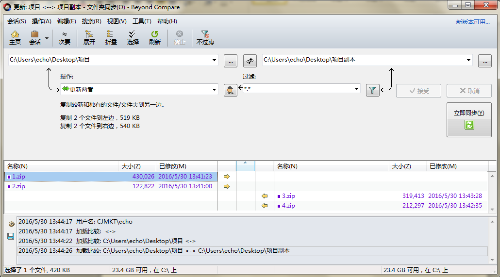Open the 更新两者 operation dropdown
The width and height of the screenshot is (500, 277).
coord(139,90)
